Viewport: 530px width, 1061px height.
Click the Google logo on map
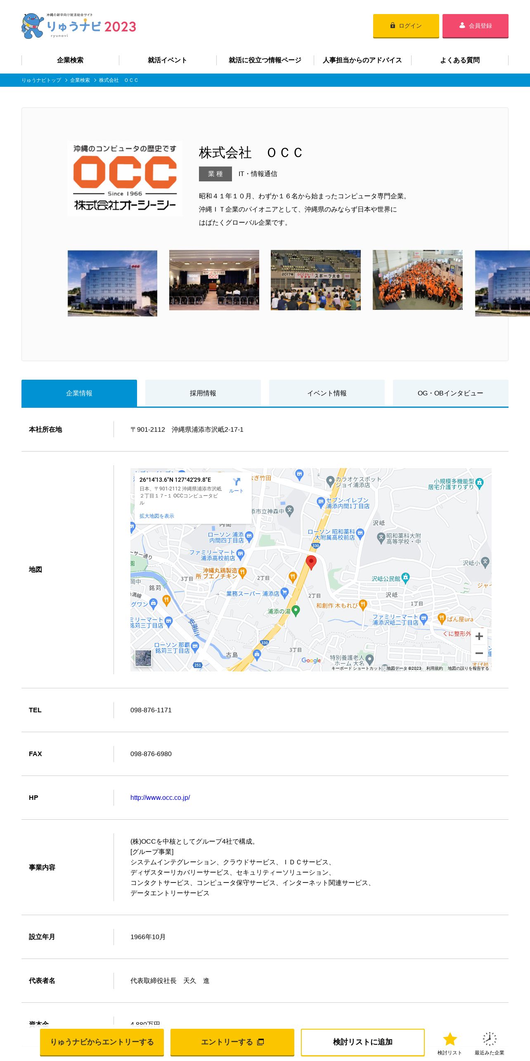311,660
